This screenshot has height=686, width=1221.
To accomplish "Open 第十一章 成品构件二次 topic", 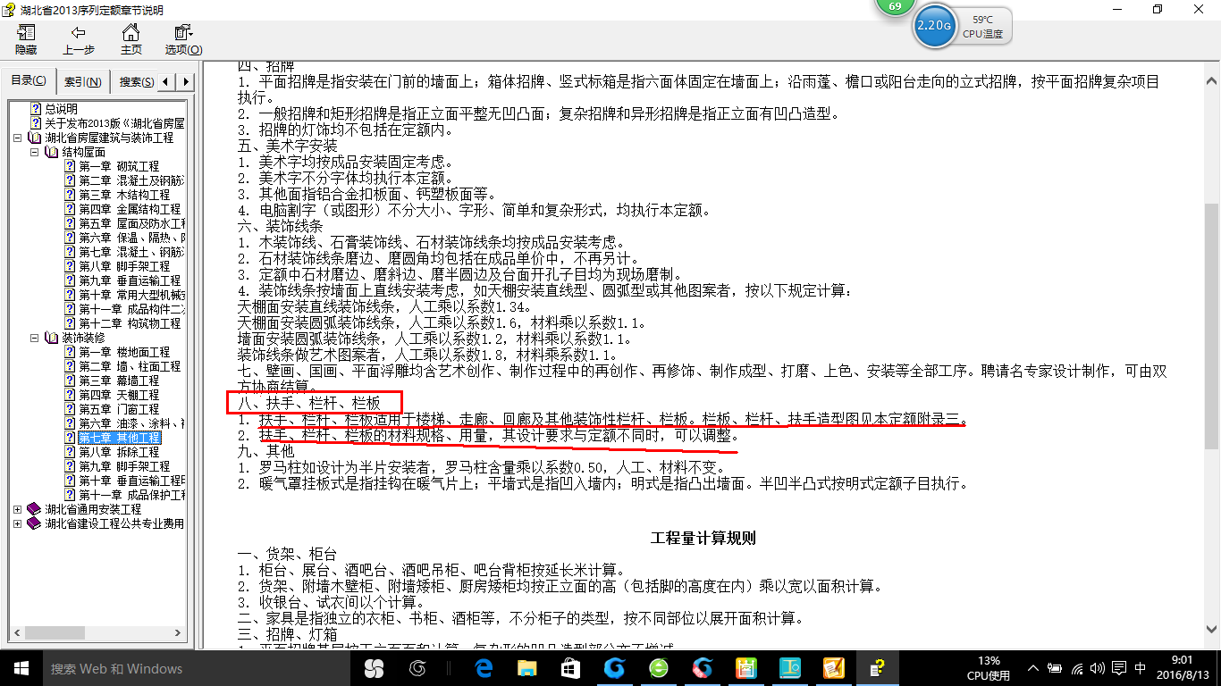I will click(131, 309).
